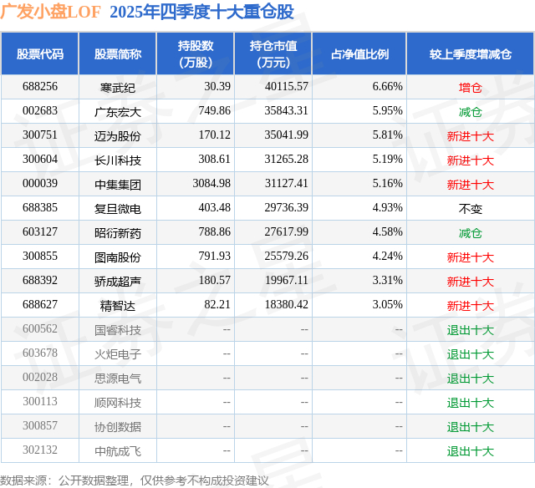This screenshot has width=535, height=488.
Task: Click the 股票简称 column header
Action: (118, 53)
